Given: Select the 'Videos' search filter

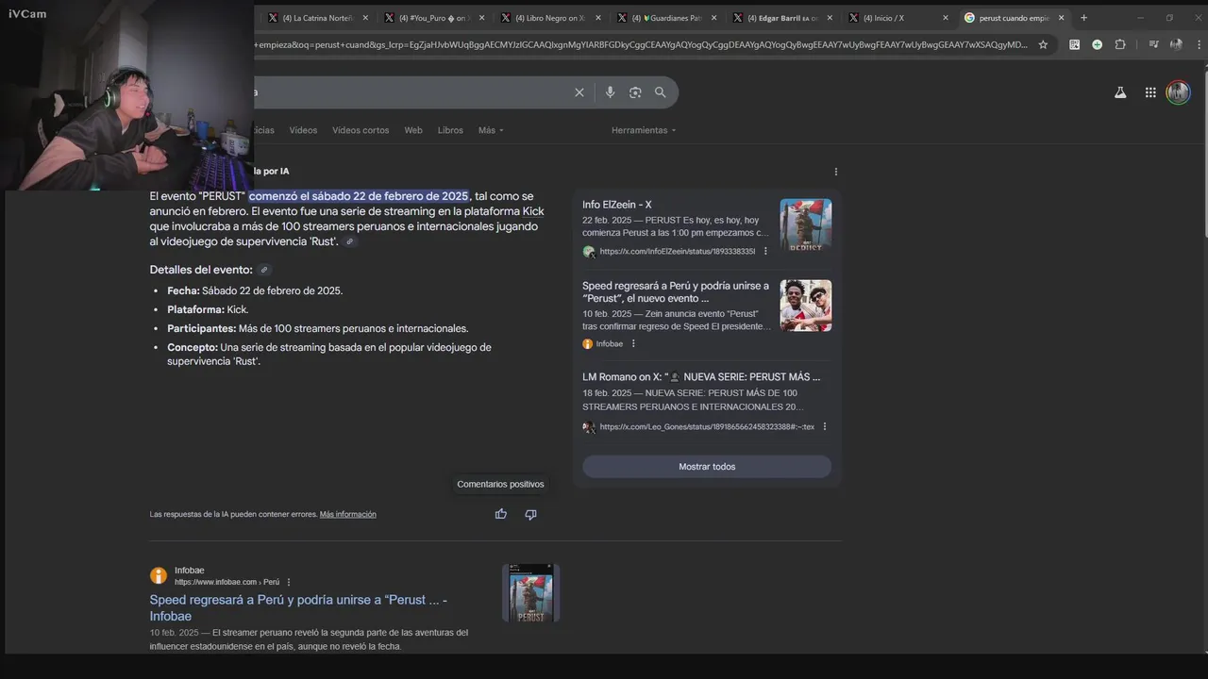Looking at the screenshot, I should click(x=303, y=130).
